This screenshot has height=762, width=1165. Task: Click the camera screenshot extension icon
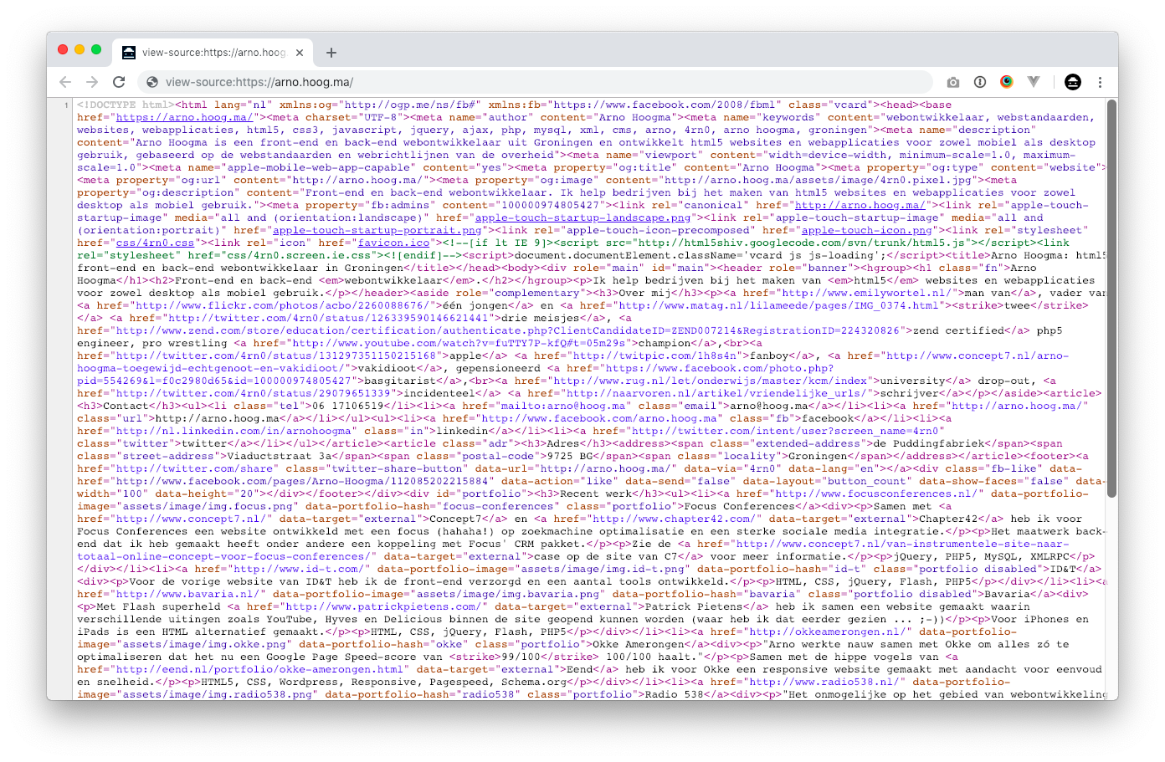953,82
